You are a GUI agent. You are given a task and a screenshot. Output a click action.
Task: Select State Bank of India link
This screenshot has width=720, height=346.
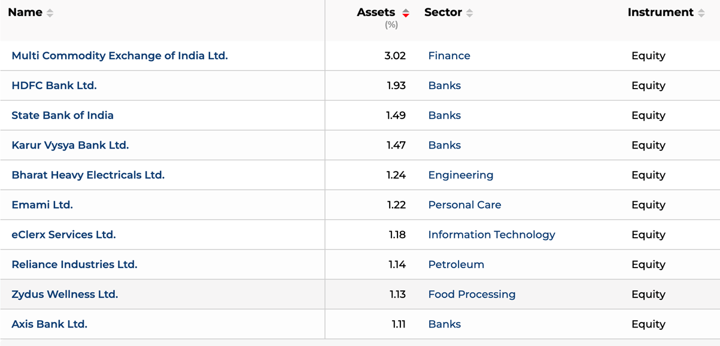coord(62,116)
